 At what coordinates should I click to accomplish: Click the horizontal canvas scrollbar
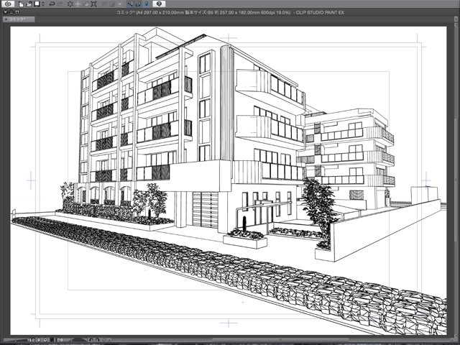[x=280, y=340]
